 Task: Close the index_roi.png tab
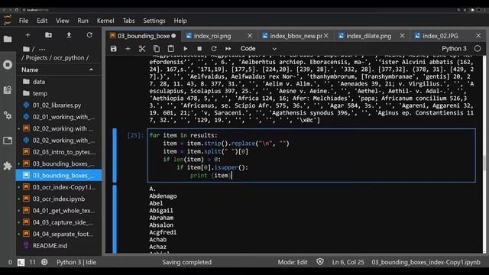click(x=250, y=36)
